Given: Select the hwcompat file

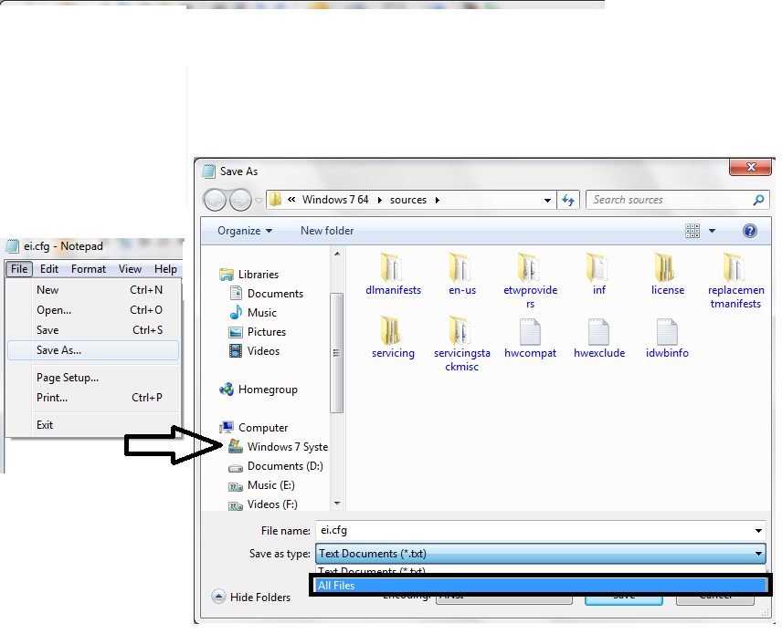Looking at the screenshot, I should (x=530, y=339).
